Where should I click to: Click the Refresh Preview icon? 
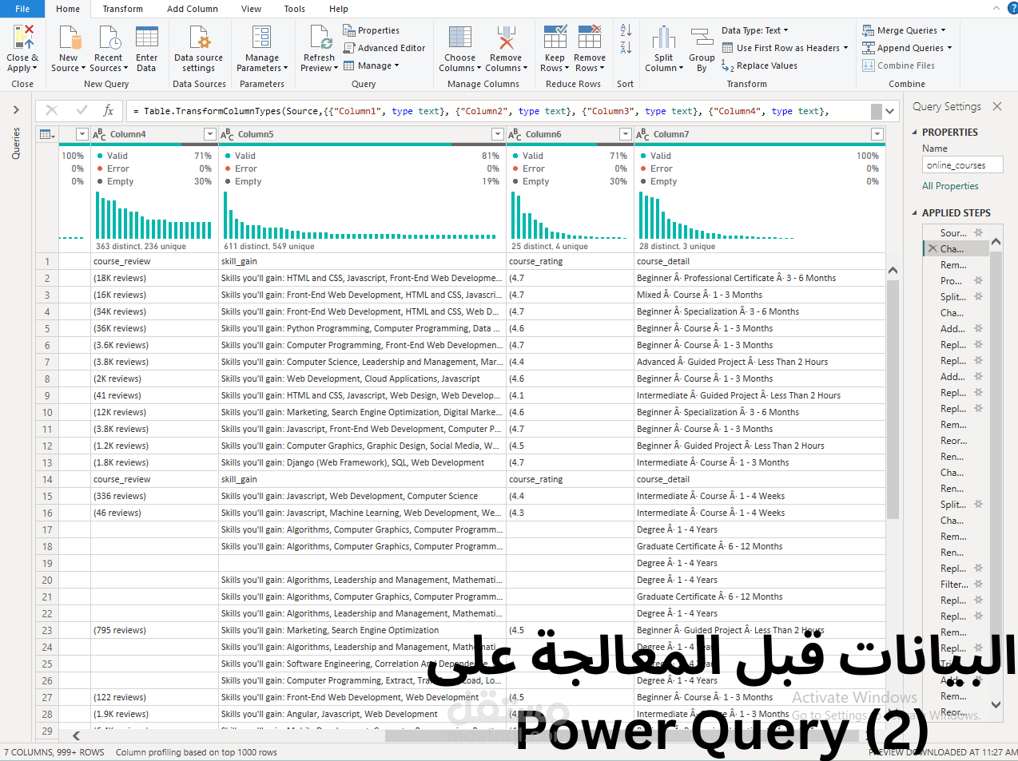pyautogui.click(x=320, y=38)
